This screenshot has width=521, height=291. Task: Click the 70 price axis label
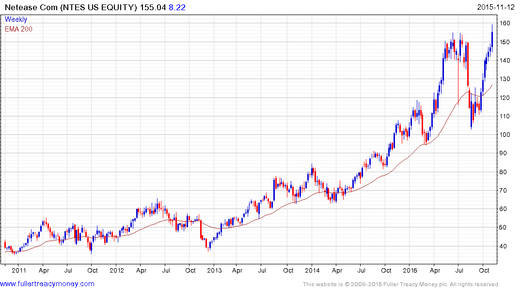click(503, 190)
